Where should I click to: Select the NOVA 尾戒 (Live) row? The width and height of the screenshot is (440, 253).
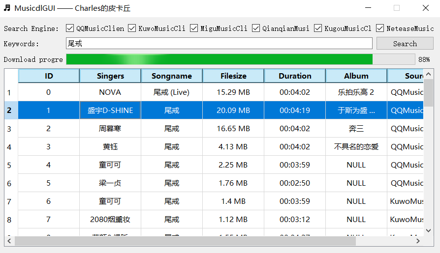[172, 92]
